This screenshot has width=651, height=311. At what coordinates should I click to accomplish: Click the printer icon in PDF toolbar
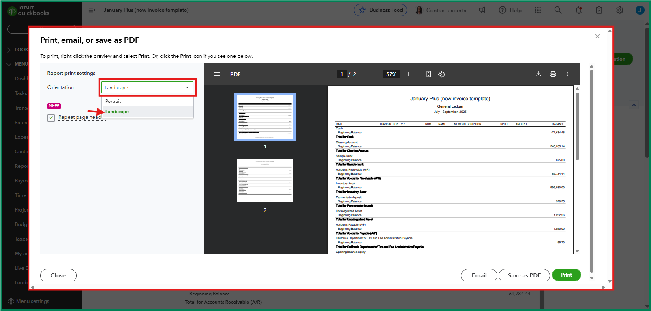553,74
